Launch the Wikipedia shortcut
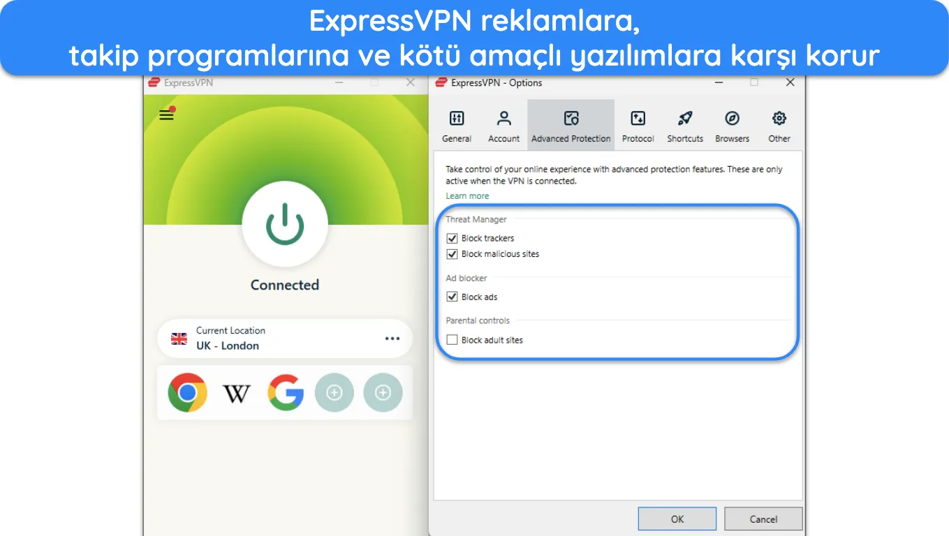The image size is (949, 536). [x=236, y=394]
